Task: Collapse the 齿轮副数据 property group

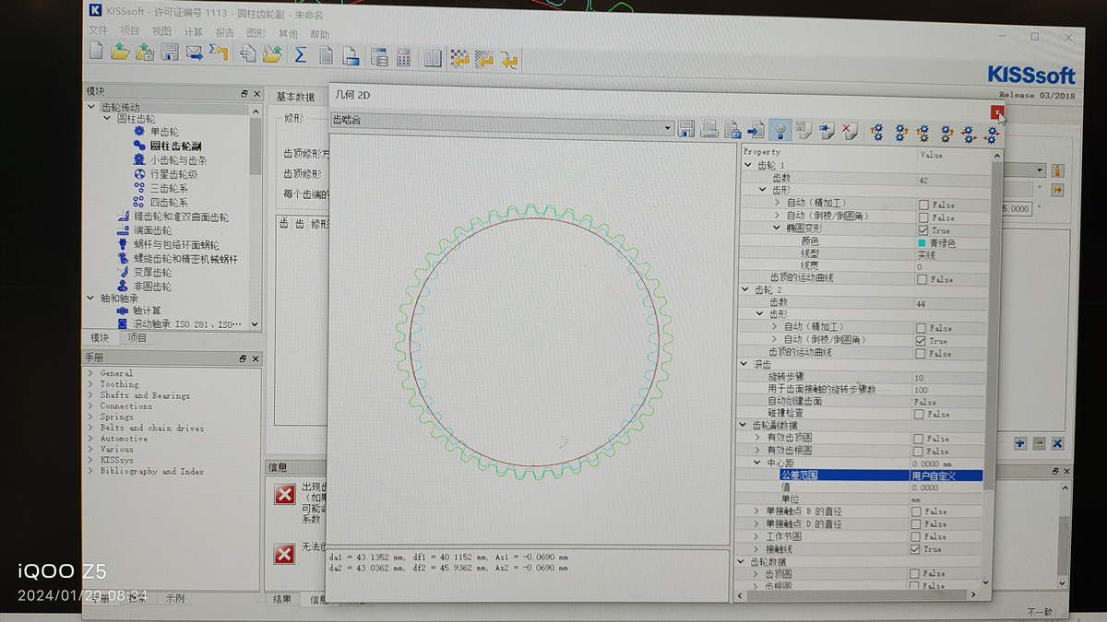Action: (744, 426)
